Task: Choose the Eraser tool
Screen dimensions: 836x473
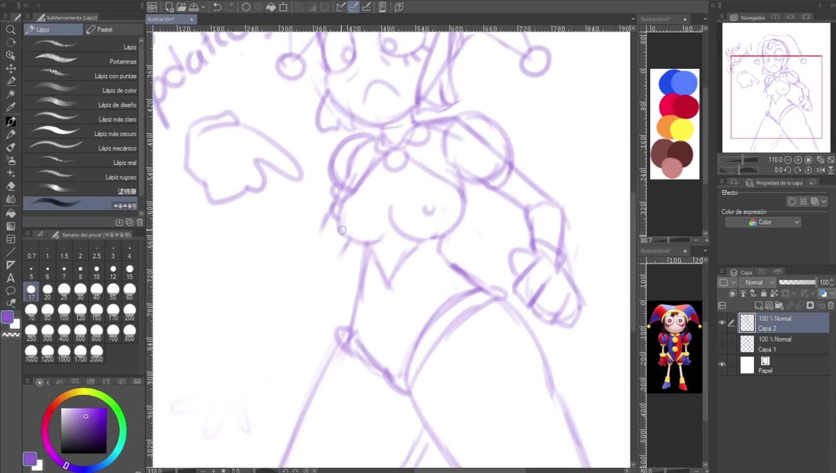Action: (x=11, y=187)
